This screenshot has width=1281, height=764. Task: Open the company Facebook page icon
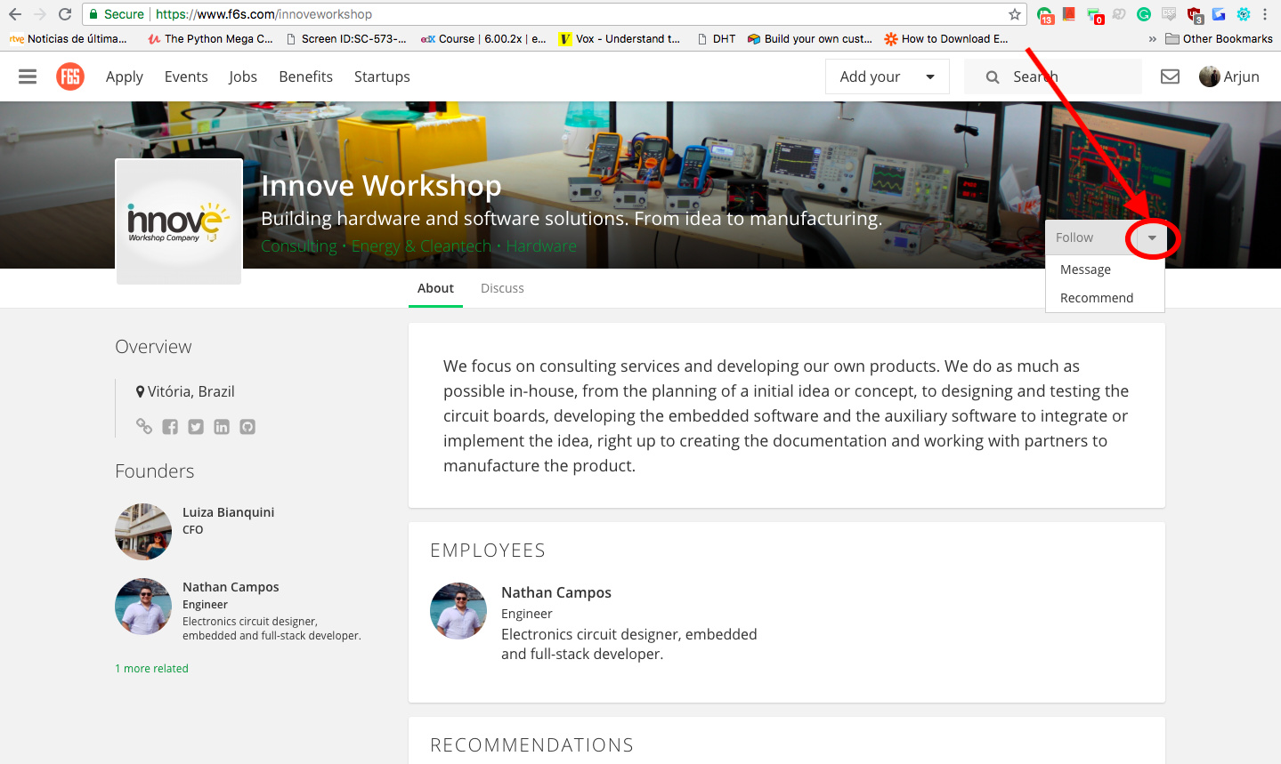pyautogui.click(x=170, y=427)
